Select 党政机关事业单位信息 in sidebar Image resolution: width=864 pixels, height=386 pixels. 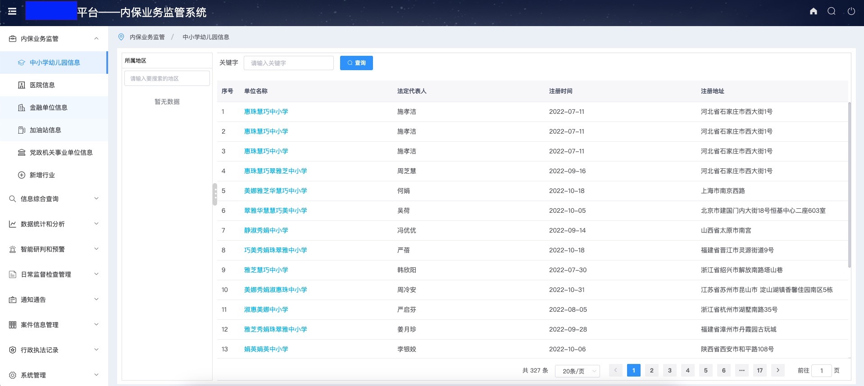tap(54, 153)
